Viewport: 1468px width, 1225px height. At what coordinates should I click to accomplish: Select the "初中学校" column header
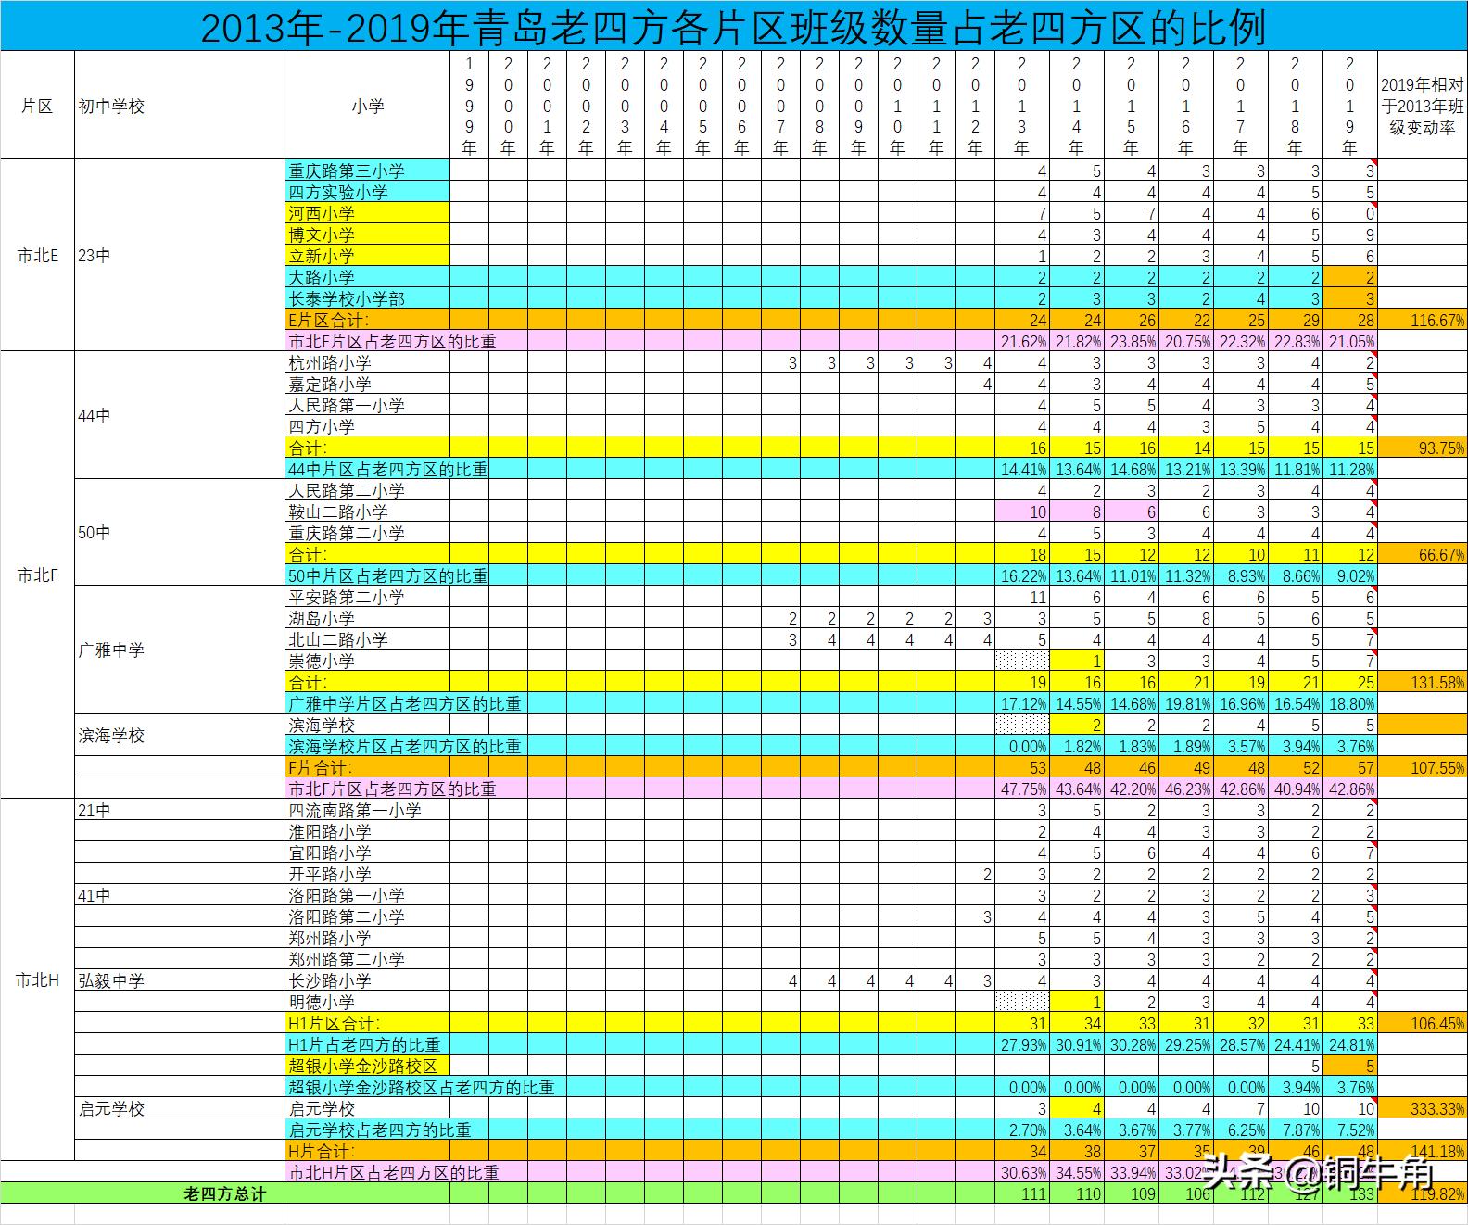(x=180, y=106)
